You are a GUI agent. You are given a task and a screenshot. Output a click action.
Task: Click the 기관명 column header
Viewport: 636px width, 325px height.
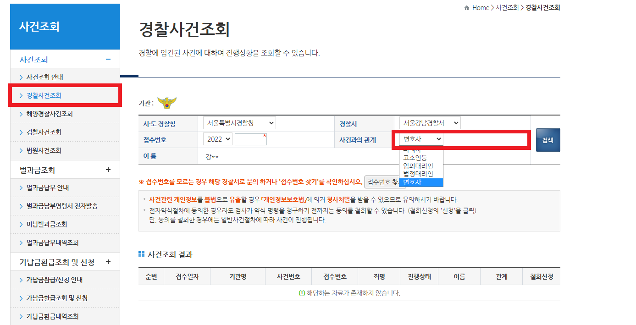coord(238,276)
